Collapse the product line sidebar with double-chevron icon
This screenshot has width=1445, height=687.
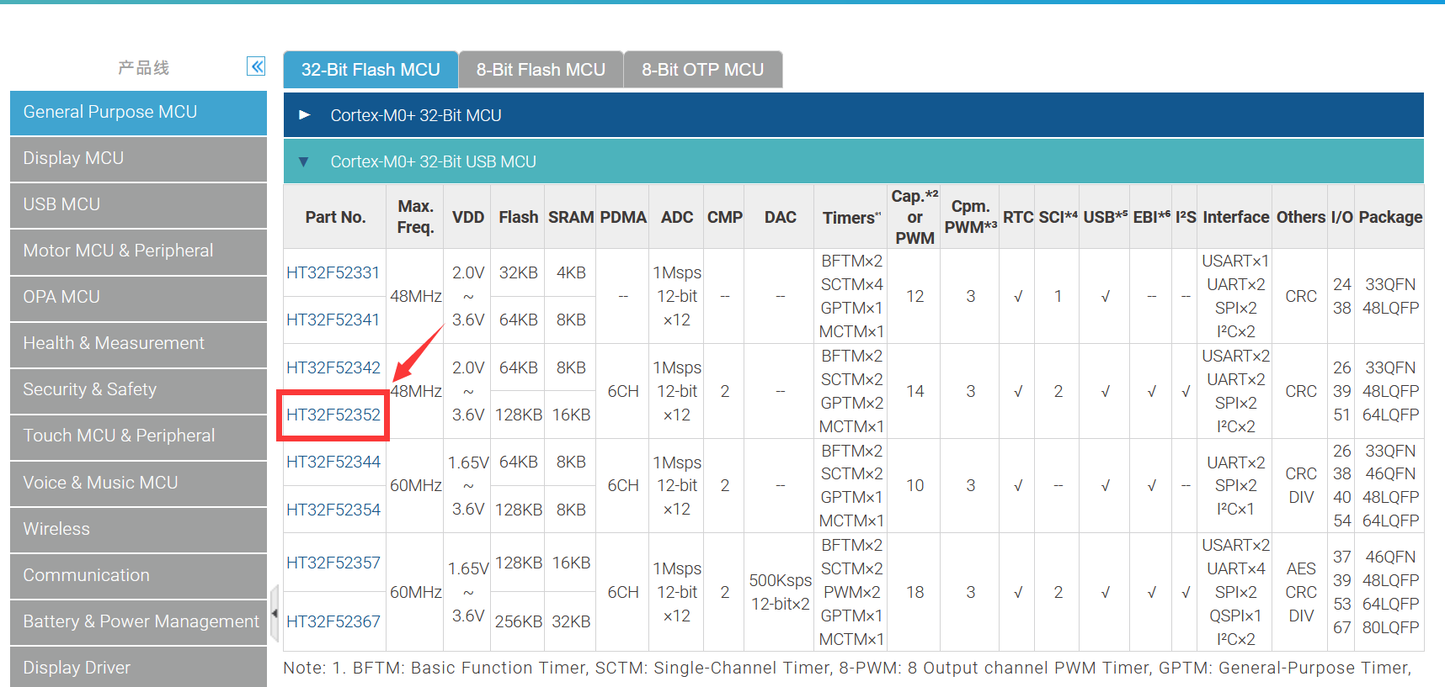(x=256, y=66)
